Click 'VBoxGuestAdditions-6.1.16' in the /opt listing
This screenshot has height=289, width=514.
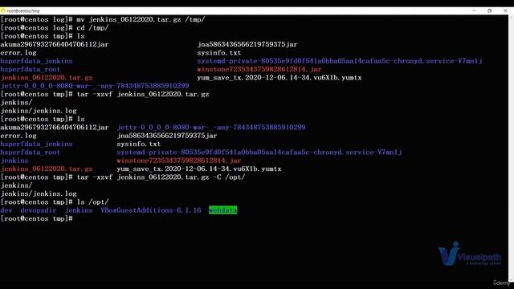(151, 210)
